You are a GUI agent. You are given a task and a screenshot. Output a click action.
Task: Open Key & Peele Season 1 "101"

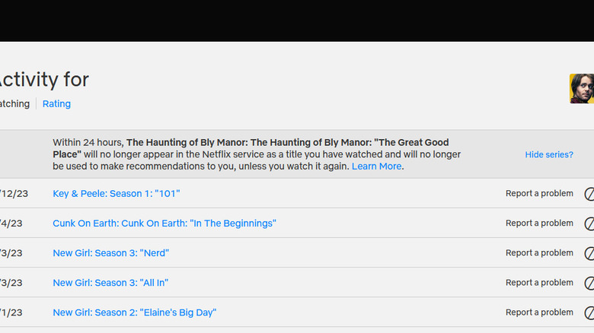117,194
